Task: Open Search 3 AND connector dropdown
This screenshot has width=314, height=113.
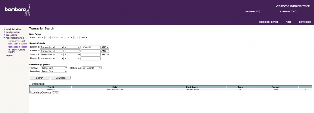Action: pyautogui.click(x=105, y=55)
